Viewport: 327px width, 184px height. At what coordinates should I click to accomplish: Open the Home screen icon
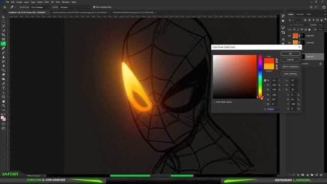[x=5, y=7]
